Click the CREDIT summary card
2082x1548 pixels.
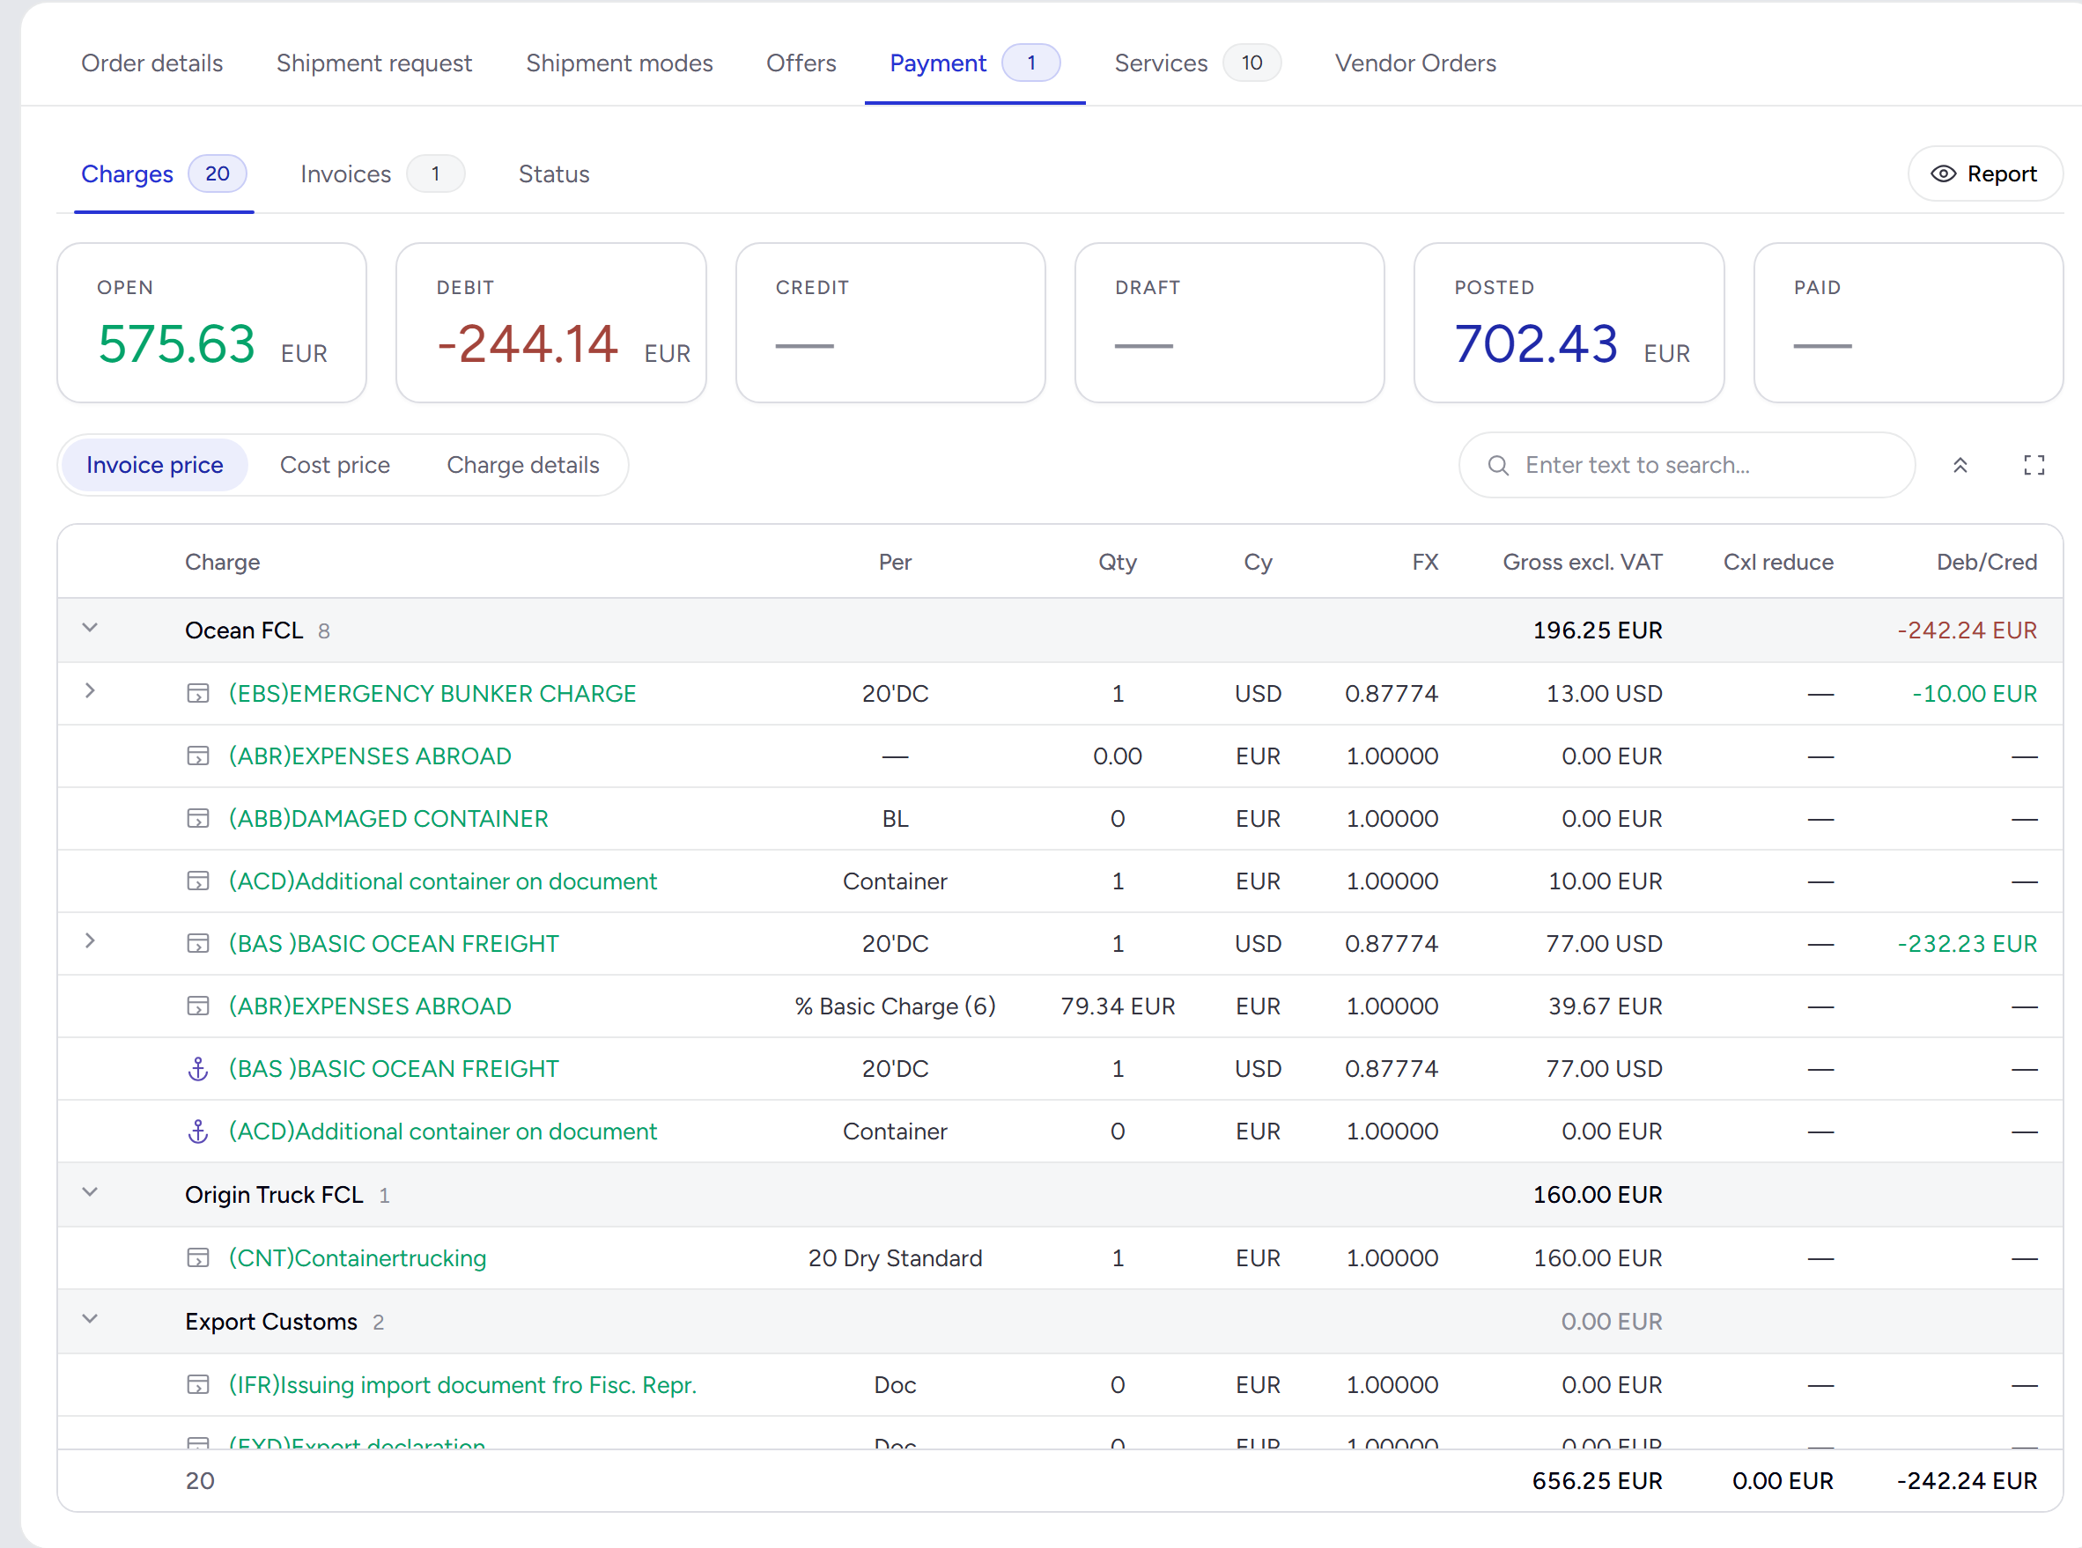coord(890,323)
